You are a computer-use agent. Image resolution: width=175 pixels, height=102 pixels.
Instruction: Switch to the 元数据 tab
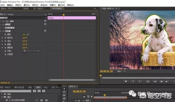25,8
